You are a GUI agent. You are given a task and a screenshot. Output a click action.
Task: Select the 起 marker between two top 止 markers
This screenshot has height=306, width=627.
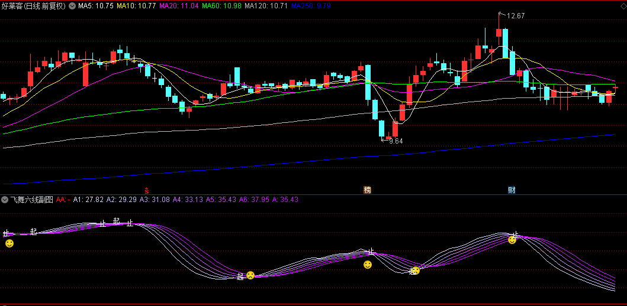click(x=117, y=220)
